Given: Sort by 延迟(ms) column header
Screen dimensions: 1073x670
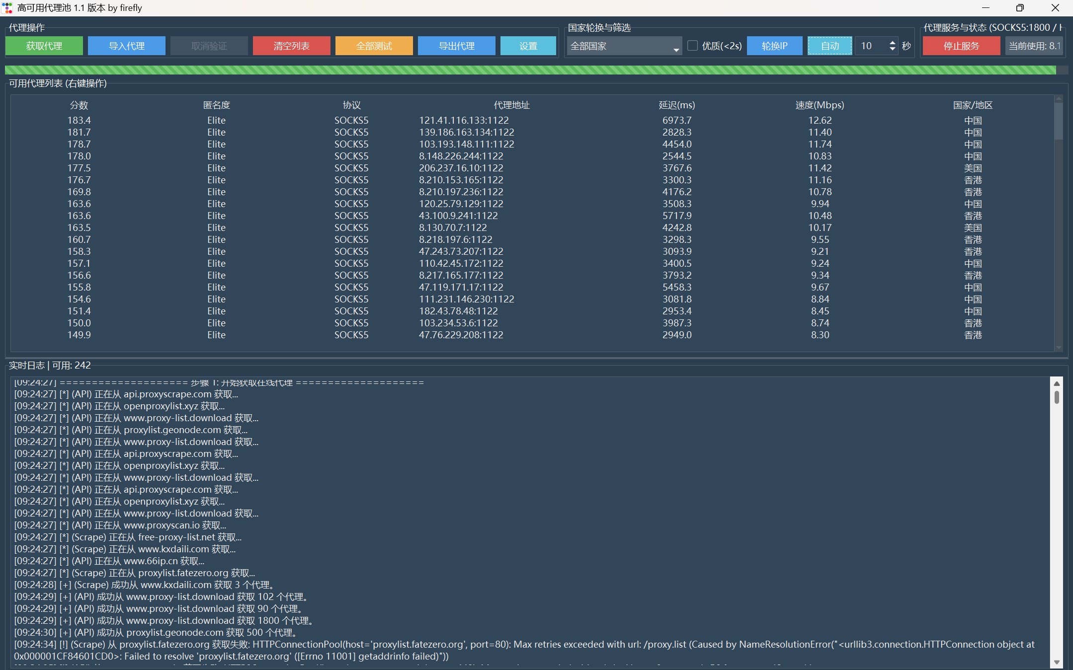Looking at the screenshot, I should pos(676,105).
